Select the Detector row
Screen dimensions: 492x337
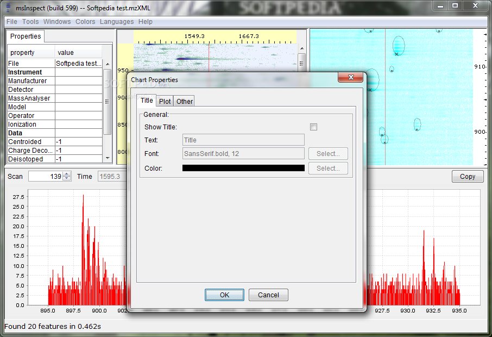(55, 90)
